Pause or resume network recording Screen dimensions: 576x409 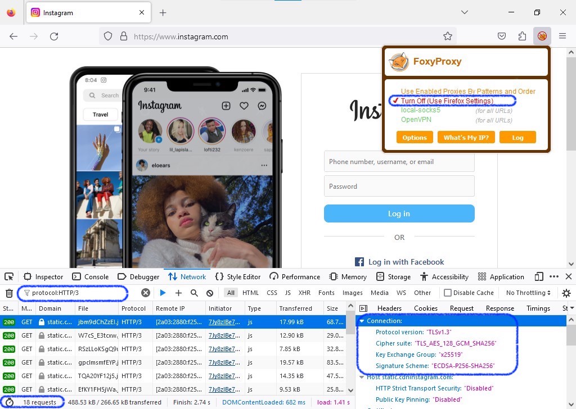click(163, 293)
